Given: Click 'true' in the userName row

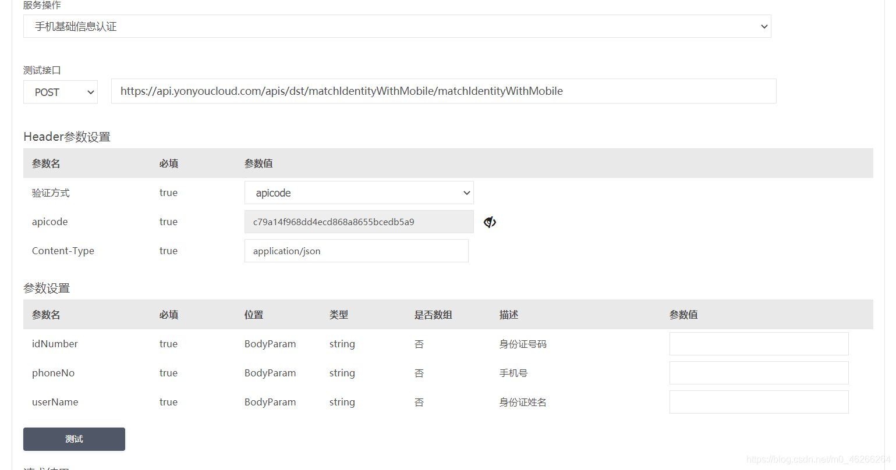Looking at the screenshot, I should [168, 402].
